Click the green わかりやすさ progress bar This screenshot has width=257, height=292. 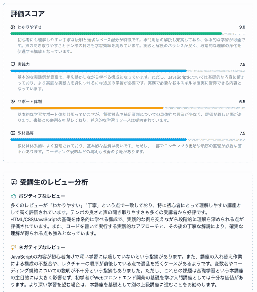tap(128, 33)
